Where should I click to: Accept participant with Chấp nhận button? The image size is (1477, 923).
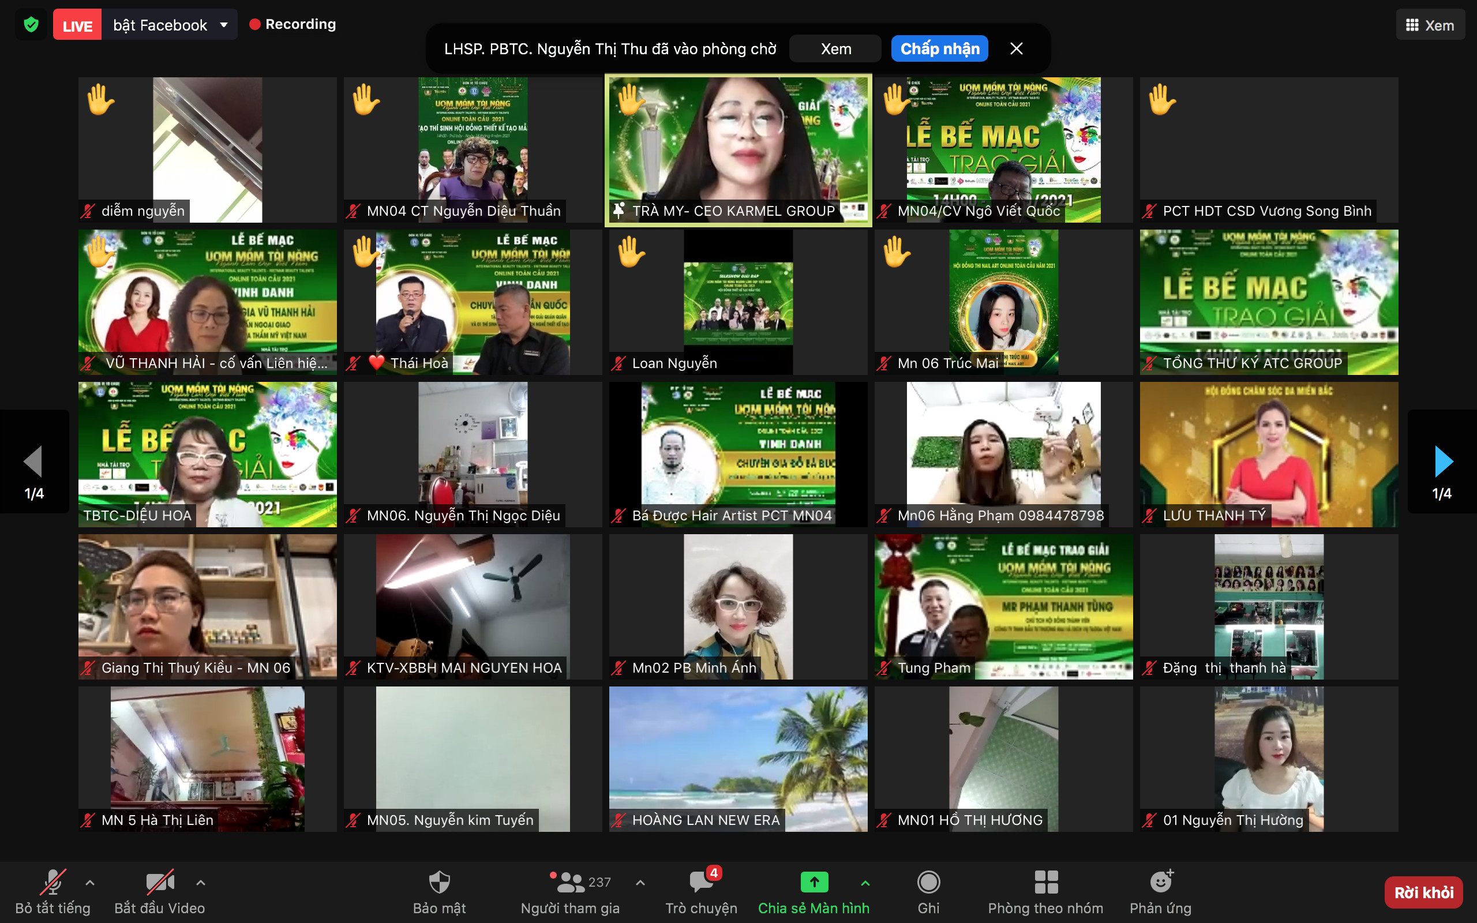(x=940, y=49)
